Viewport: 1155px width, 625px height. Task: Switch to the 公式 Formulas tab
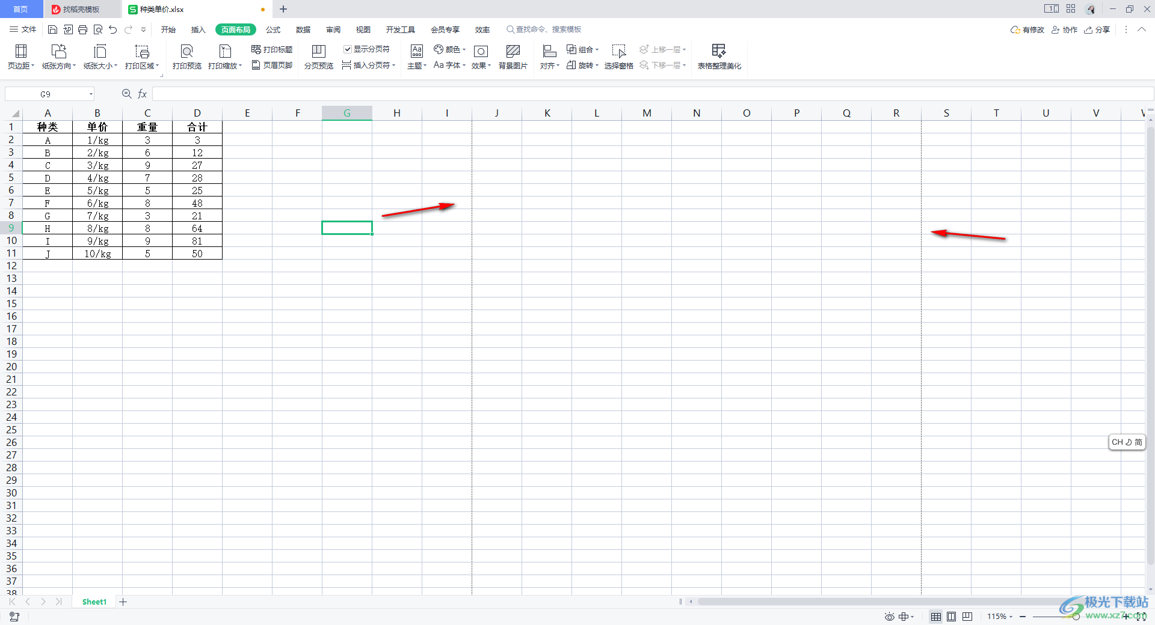pyautogui.click(x=273, y=29)
